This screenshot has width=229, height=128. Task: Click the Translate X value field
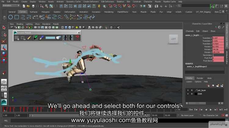pos(218,38)
